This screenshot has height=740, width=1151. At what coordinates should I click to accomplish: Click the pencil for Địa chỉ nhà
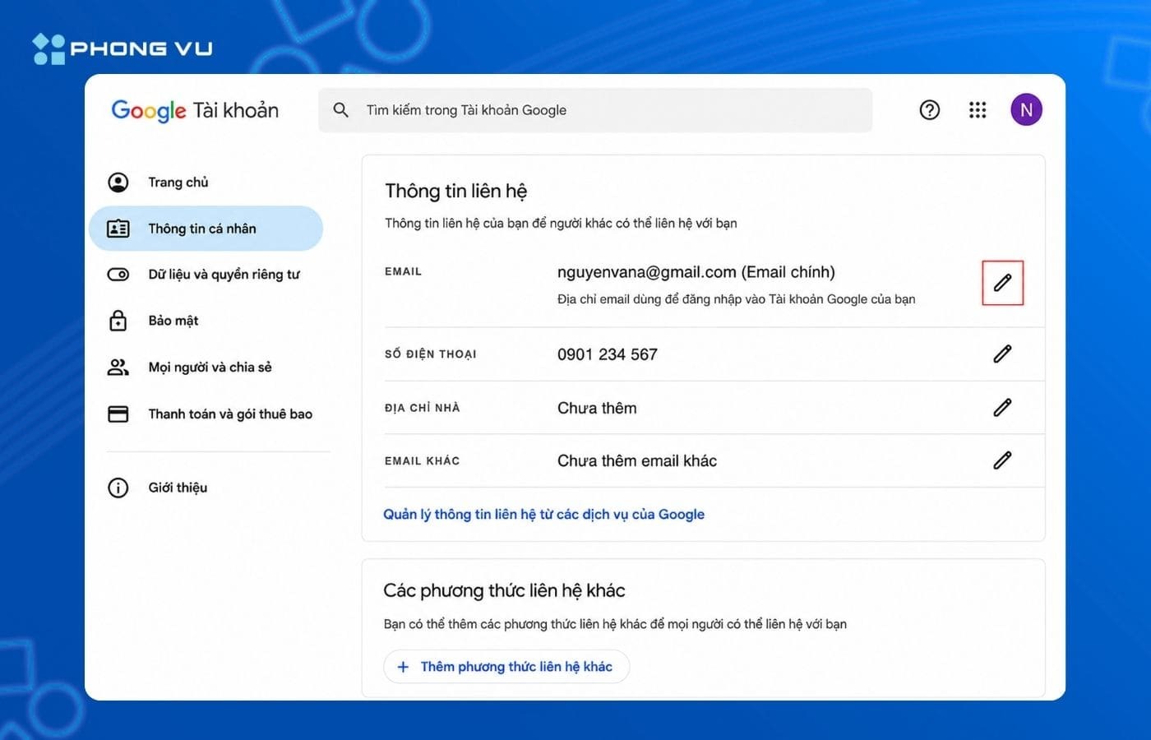pyautogui.click(x=1002, y=407)
